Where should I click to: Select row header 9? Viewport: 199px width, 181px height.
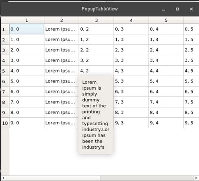[x=5, y=112]
